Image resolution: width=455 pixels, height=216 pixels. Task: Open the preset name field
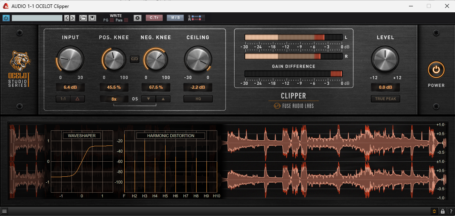click(x=37, y=18)
